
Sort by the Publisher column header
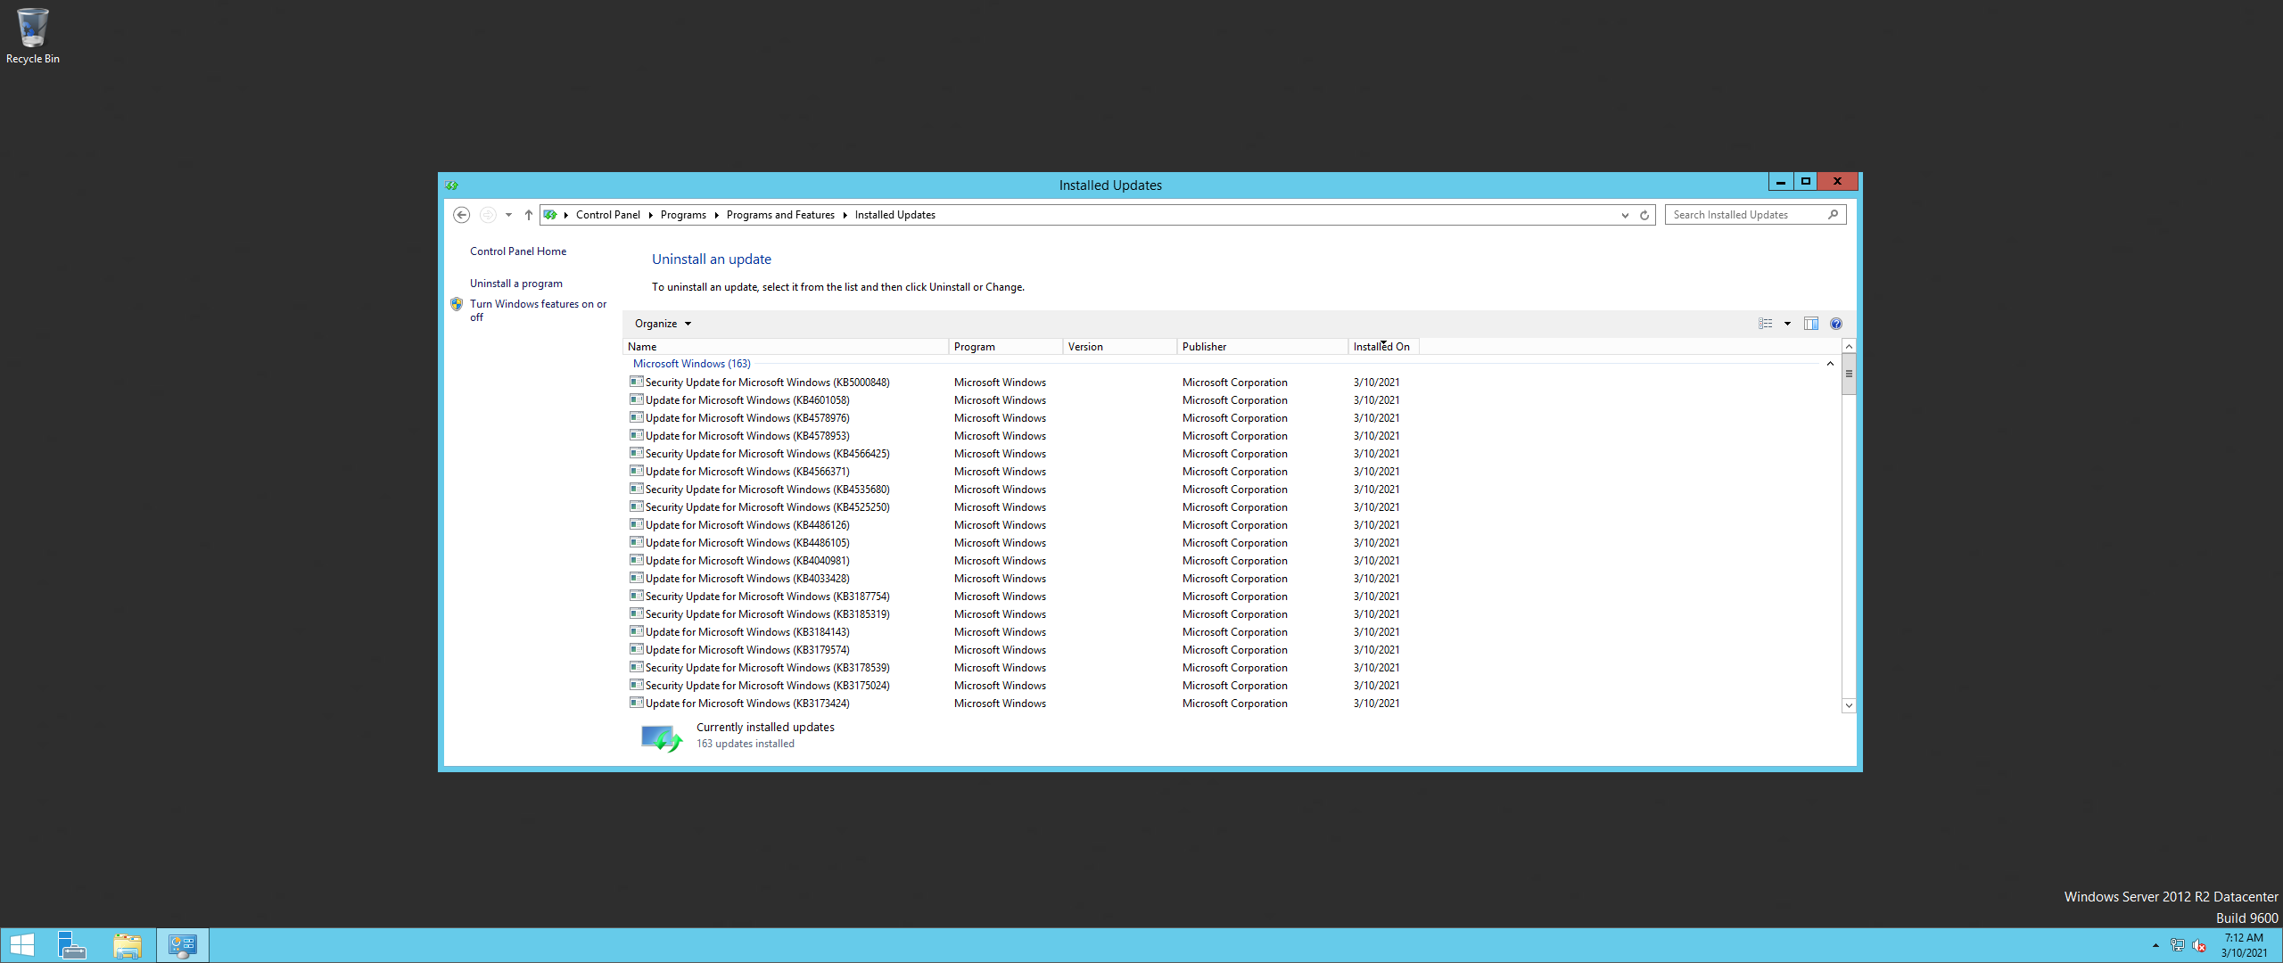1263,347
